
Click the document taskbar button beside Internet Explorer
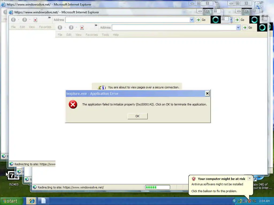click(43, 201)
